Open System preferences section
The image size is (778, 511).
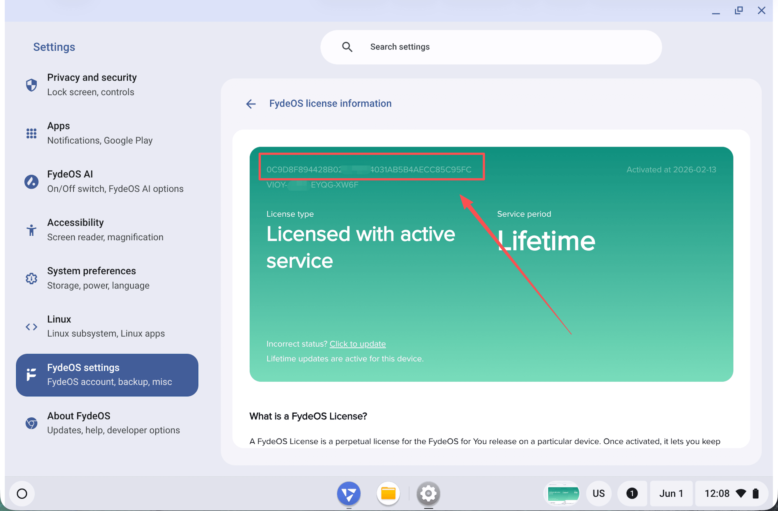107,278
